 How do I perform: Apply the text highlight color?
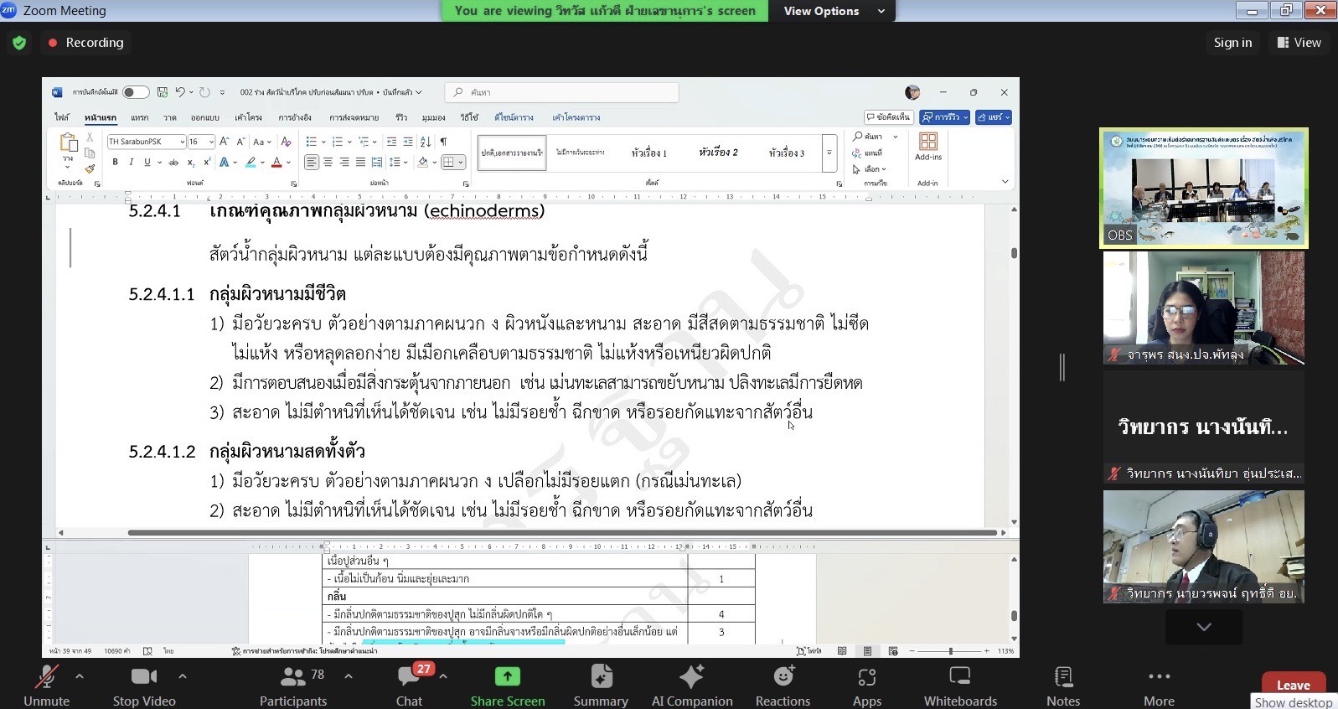(x=250, y=163)
